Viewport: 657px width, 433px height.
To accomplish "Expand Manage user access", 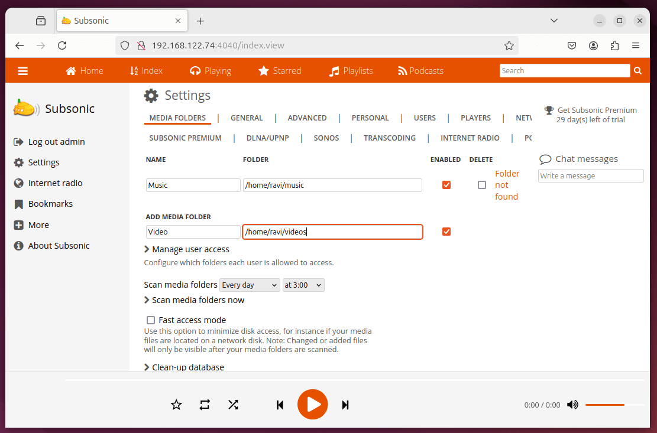I will pos(190,249).
